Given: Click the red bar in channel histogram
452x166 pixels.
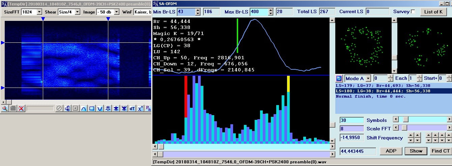Looking at the screenshot, I should coord(186,97).
